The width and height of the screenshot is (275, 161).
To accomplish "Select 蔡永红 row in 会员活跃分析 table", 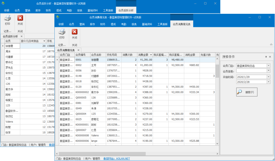I will click(29, 62).
